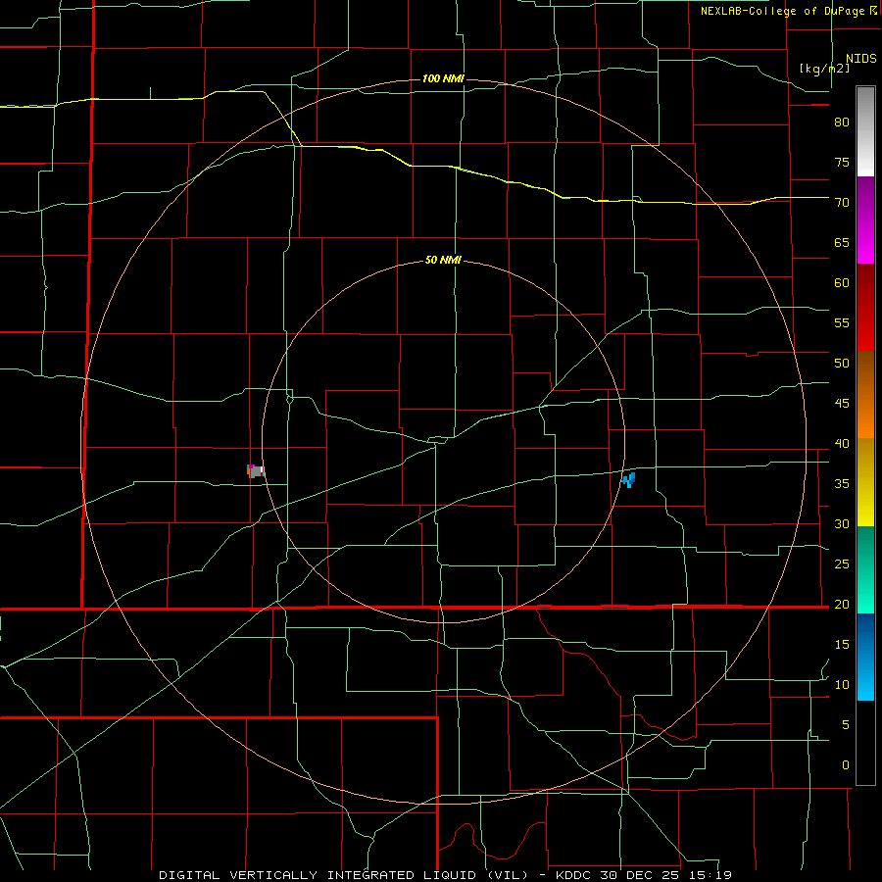This screenshot has height=882, width=882.
Task: Click the NIDS label
Action: (x=861, y=59)
